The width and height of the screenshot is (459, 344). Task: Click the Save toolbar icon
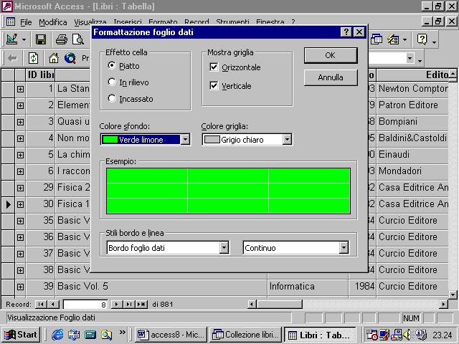tap(41, 39)
